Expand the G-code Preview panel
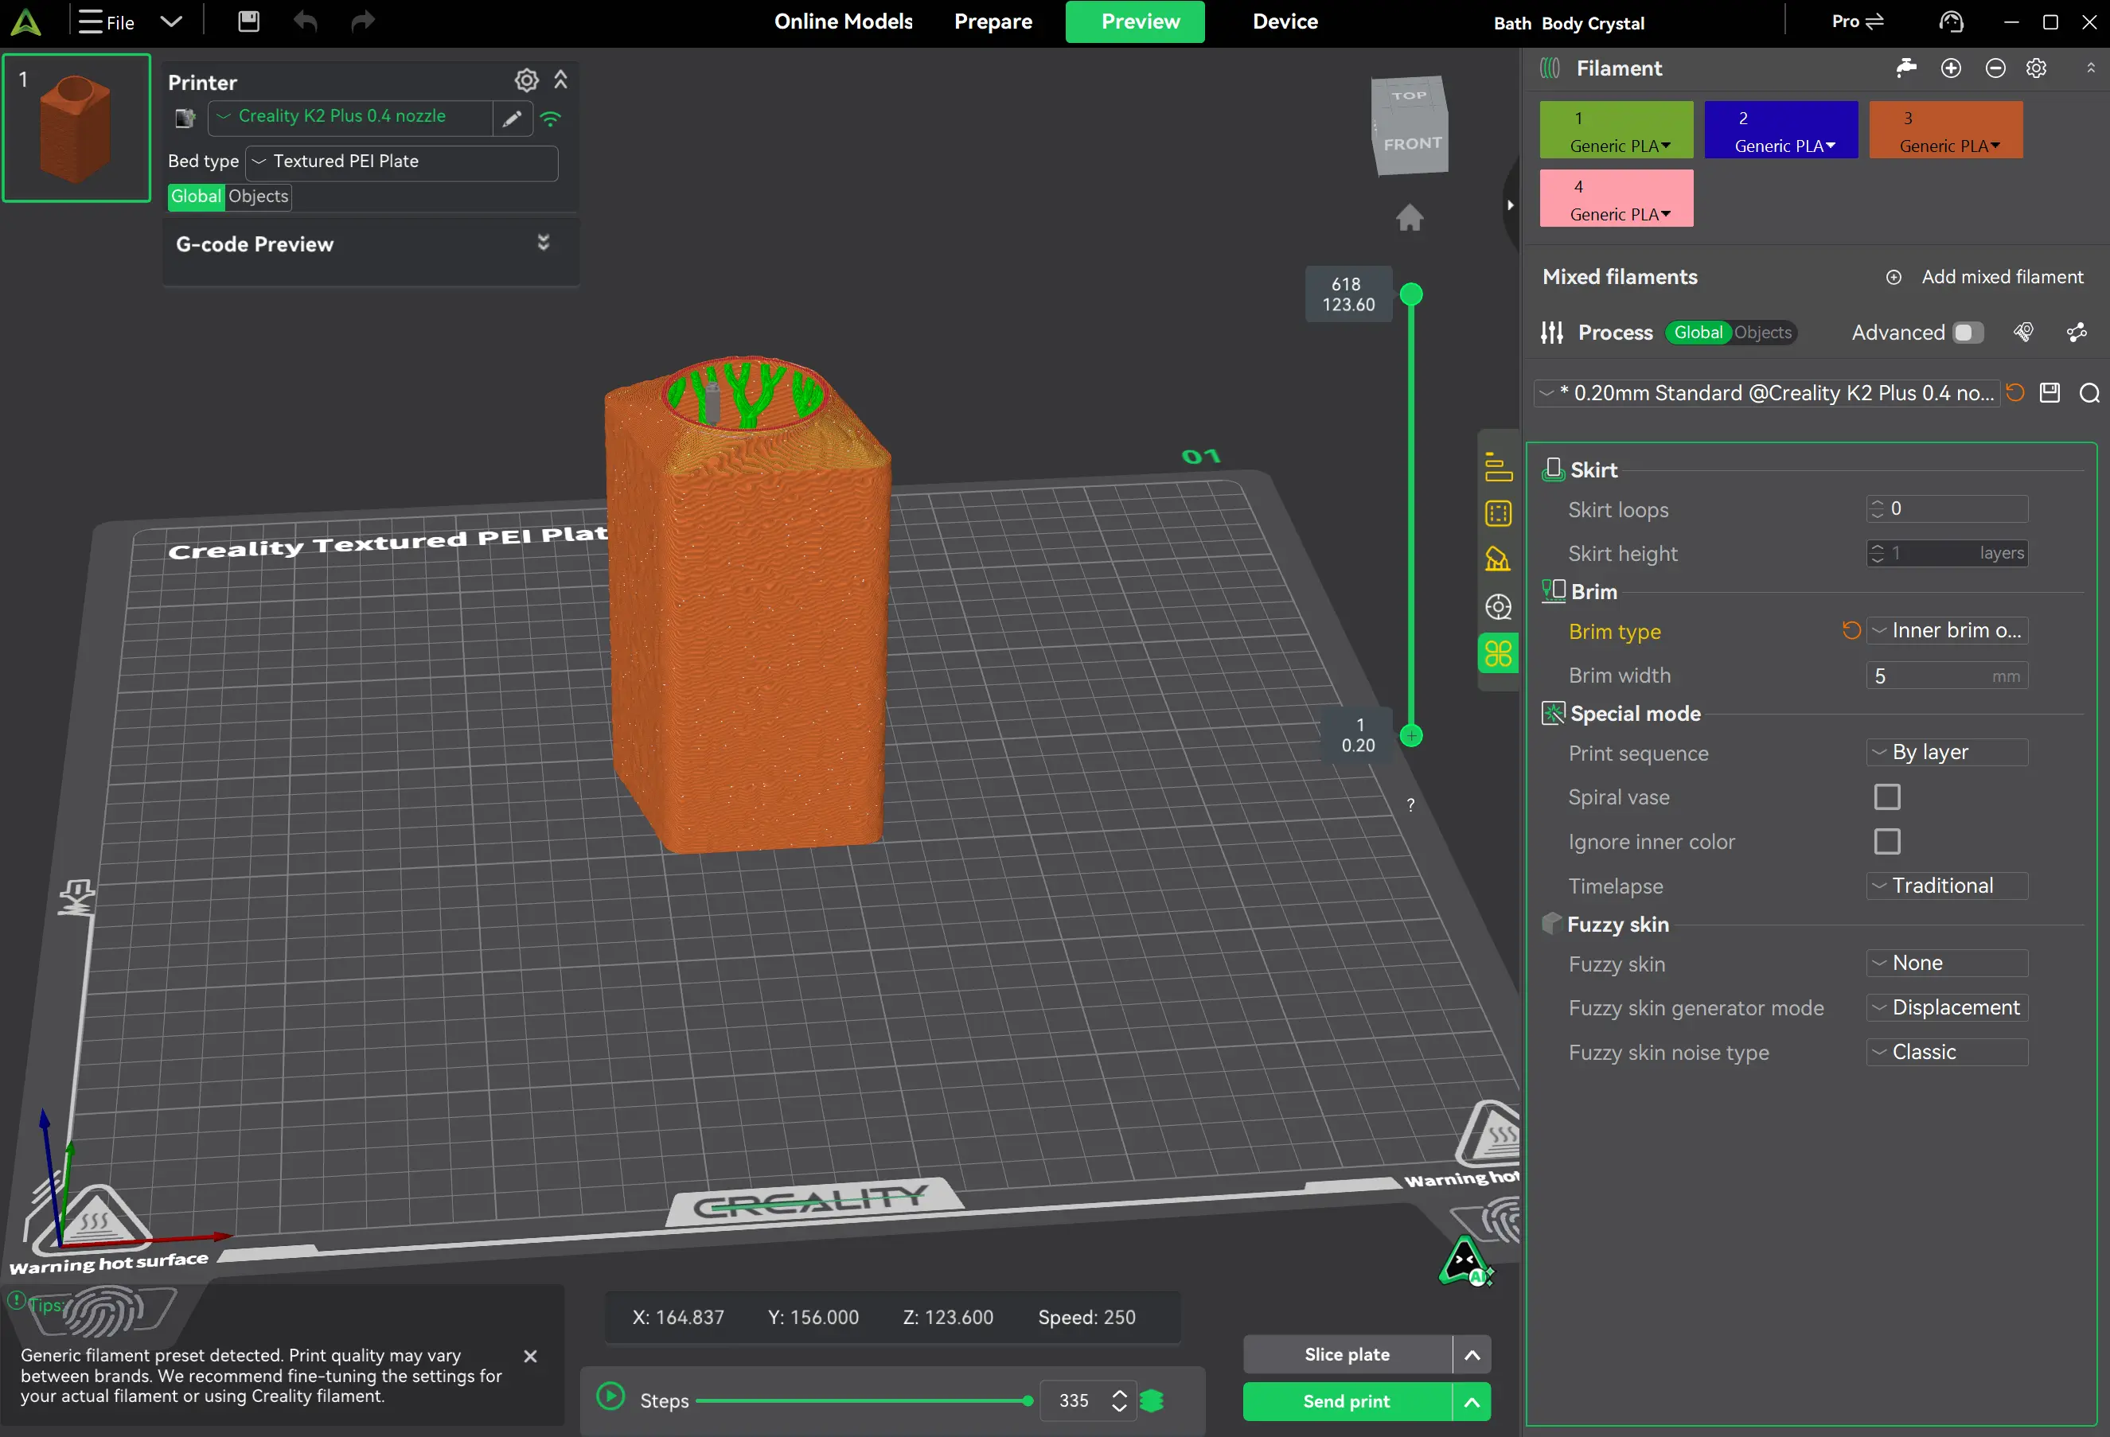This screenshot has width=2110, height=1437. click(543, 243)
